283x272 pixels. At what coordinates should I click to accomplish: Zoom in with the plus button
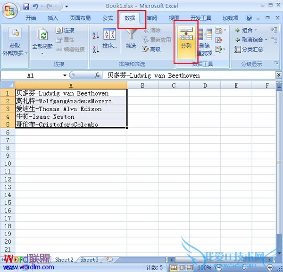click(270, 267)
